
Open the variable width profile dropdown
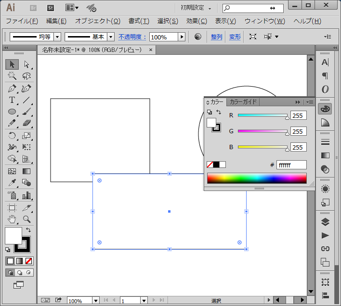point(57,37)
